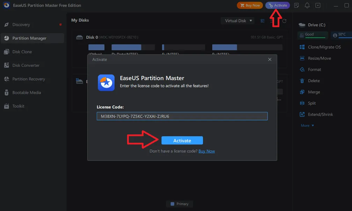The width and height of the screenshot is (352, 211).
Task: Select the F: NTFS partition bar
Action: pos(247,47)
